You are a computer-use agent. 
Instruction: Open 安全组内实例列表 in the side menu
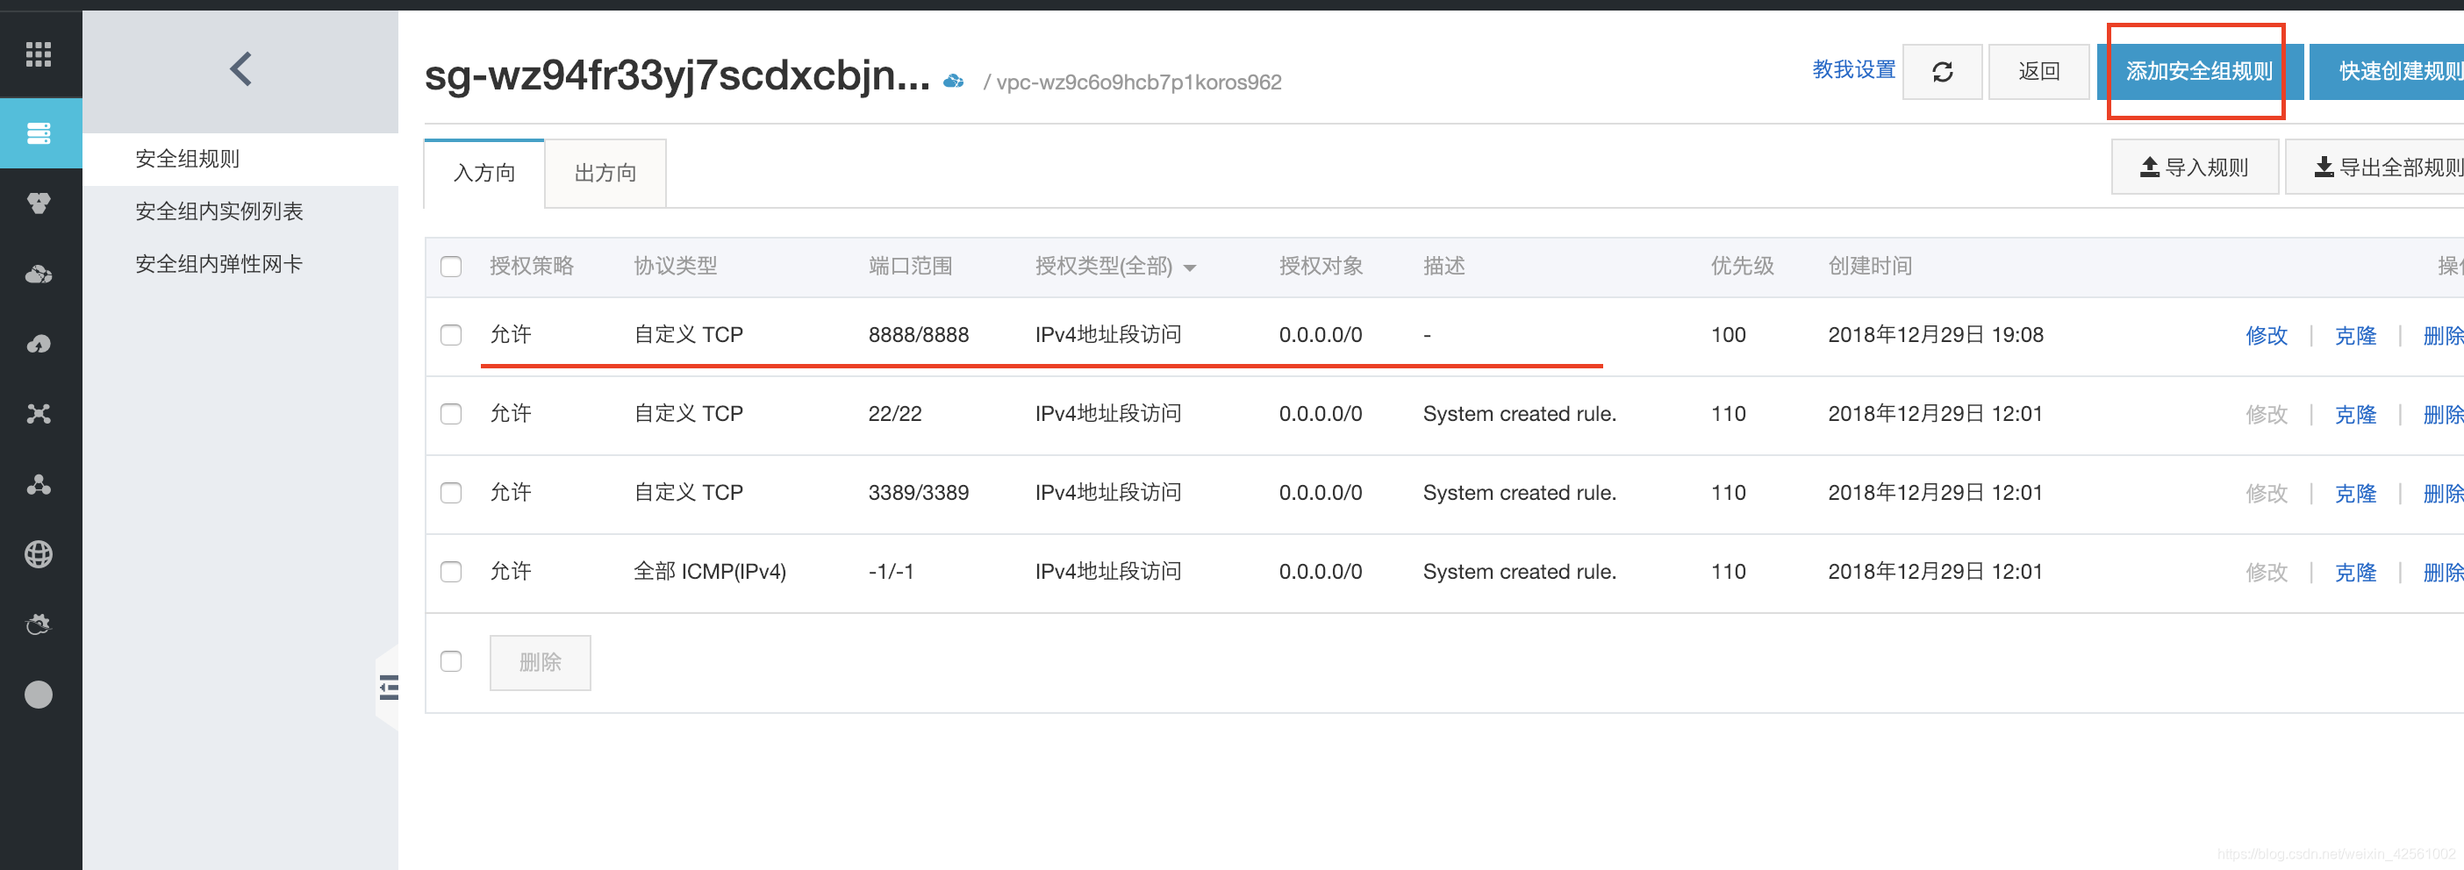coord(219,211)
